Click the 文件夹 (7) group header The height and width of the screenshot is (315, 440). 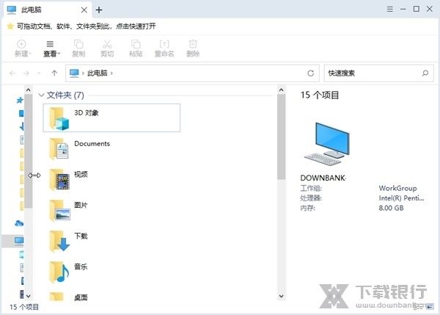point(65,95)
